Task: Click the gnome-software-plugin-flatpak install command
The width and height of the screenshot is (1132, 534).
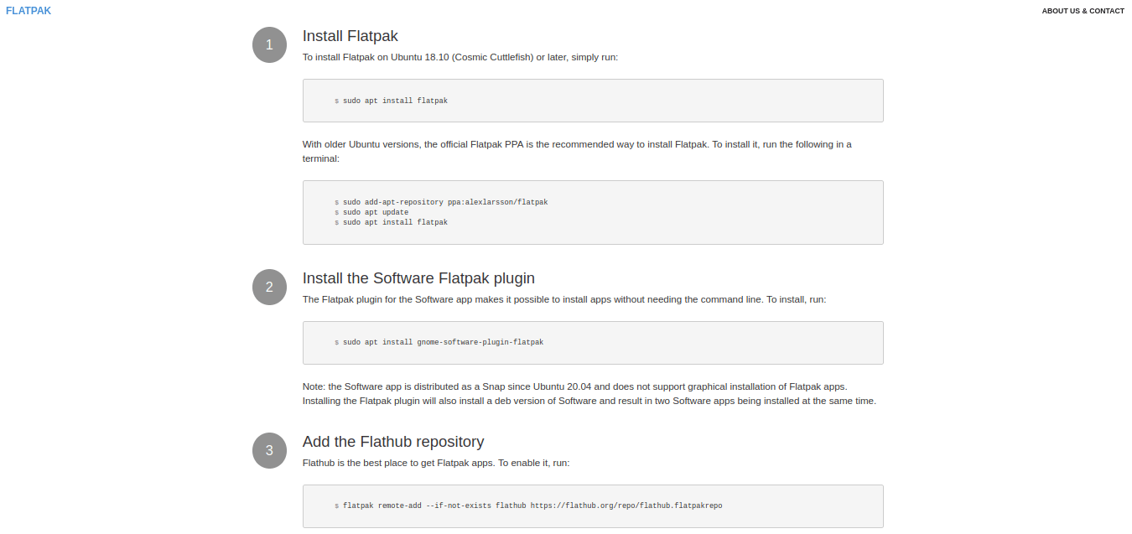Action: 442,342
